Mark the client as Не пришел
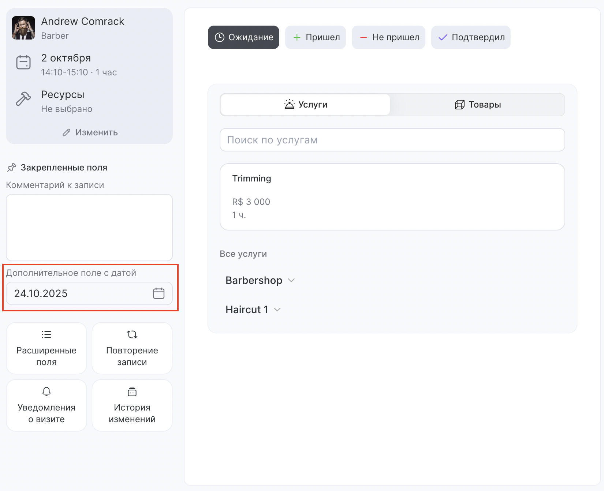 pyautogui.click(x=388, y=37)
